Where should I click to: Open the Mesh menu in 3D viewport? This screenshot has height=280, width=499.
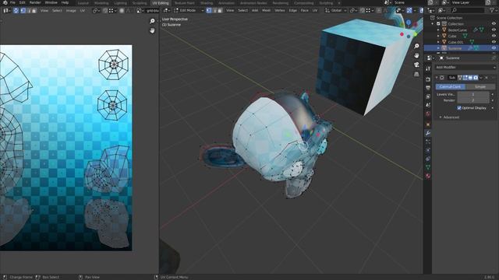pos(266,10)
